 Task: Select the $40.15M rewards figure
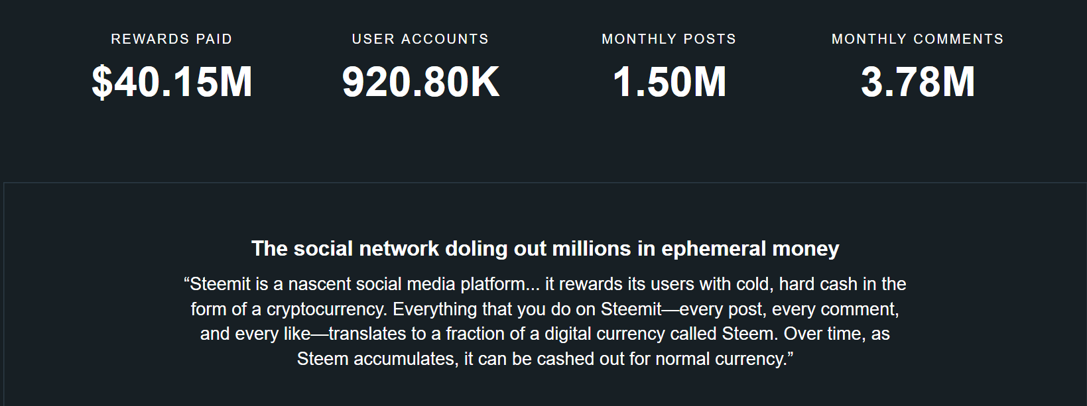point(172,82)
